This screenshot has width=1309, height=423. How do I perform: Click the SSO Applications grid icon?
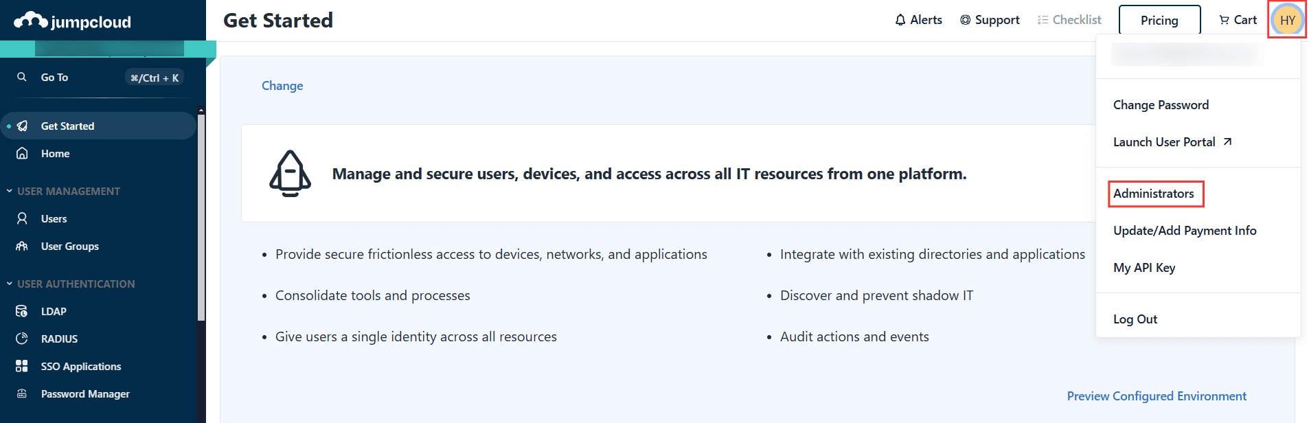click(22, 367)
